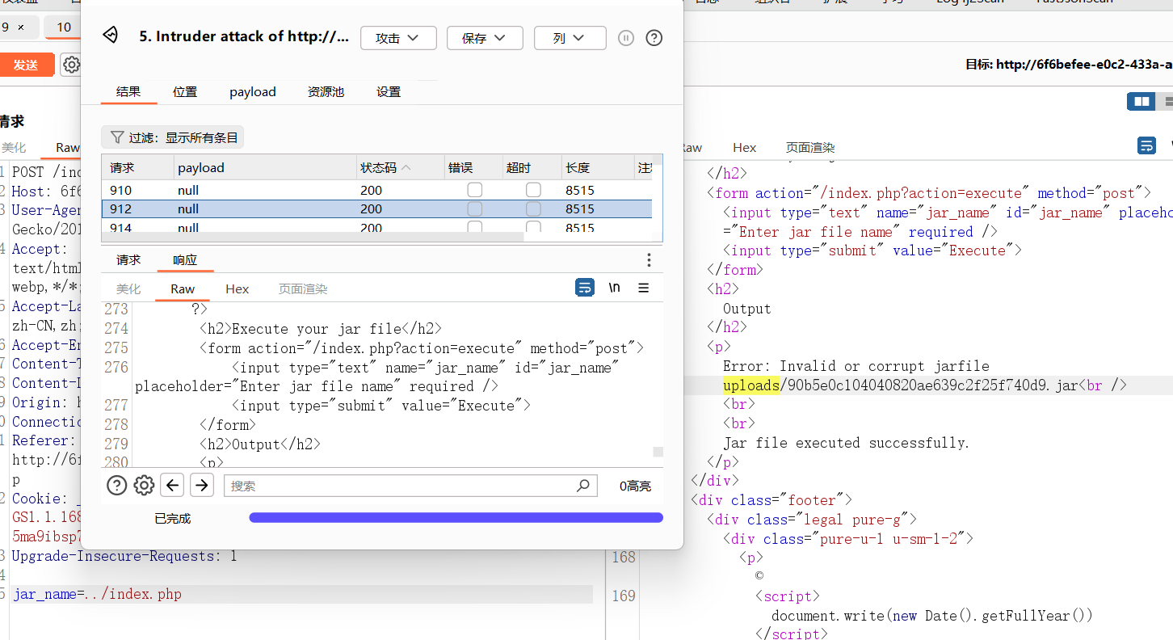This screenshot has width=1173, height=640.
Task: Toggle \n non-printable characters display
Action: pos(615,288)
